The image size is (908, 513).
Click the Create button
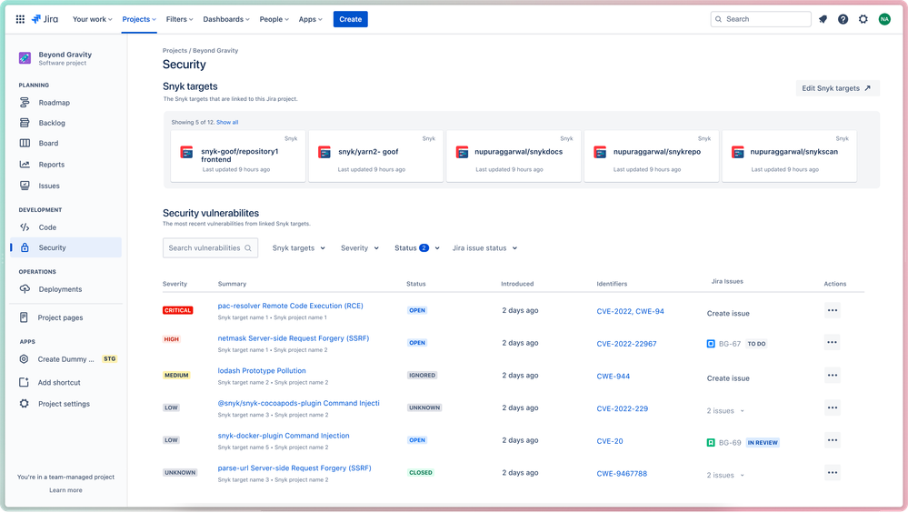(x=350, y=19)
